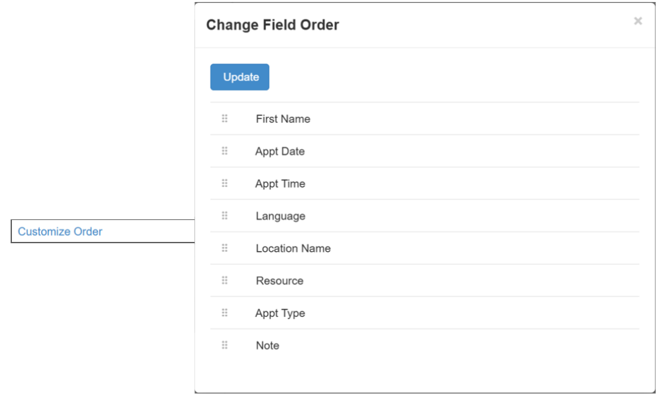Click the drag handle beside Appt Type
This screenshot has width=657, height=395.
pos(224,313)
